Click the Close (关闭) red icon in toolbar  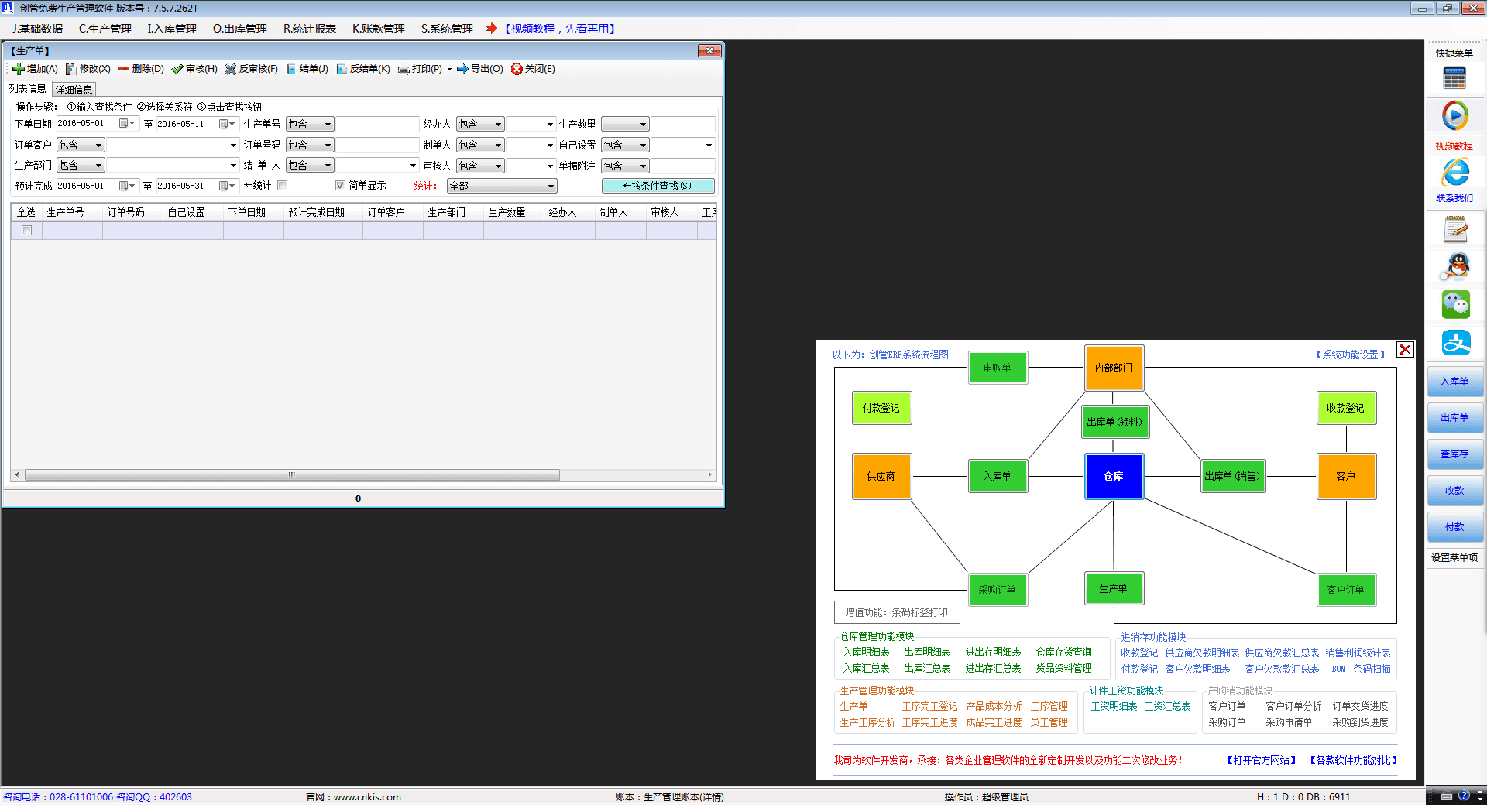pyautogui.click(x=517, y=69)
